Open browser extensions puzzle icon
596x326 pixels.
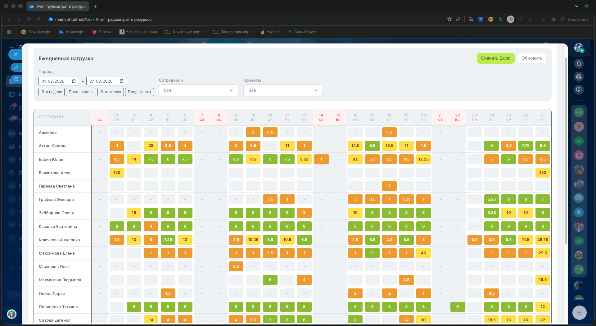[x=521, y=19]
